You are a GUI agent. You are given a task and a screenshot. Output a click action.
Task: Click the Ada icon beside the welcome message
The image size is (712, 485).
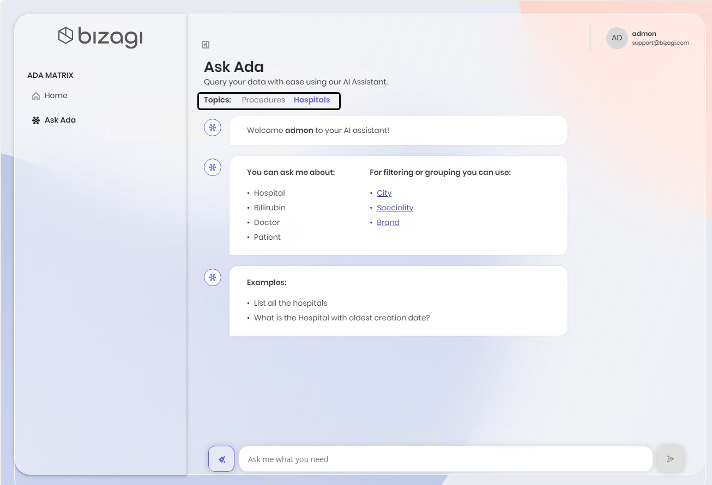pos(213,128)
